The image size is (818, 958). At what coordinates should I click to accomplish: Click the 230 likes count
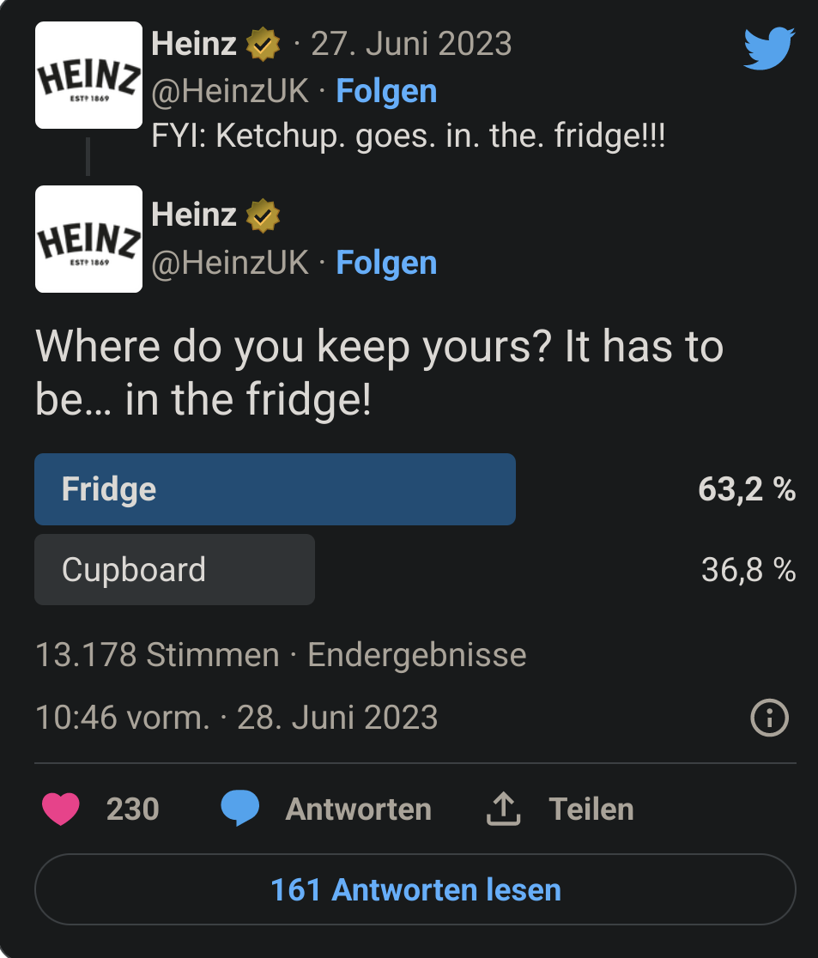tap(132, 809)
